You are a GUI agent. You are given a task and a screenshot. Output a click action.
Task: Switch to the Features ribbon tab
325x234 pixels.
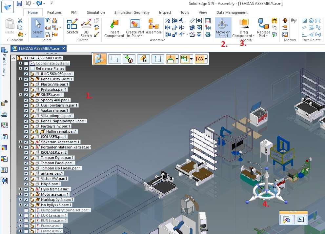(54, 12)
